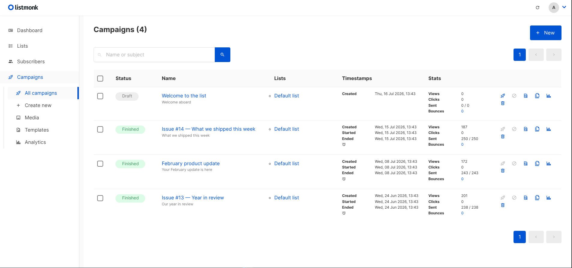Viewport: 572px width, 268px height.
Task: View analytics for Welcome to the list
Action: pos(549,96)
